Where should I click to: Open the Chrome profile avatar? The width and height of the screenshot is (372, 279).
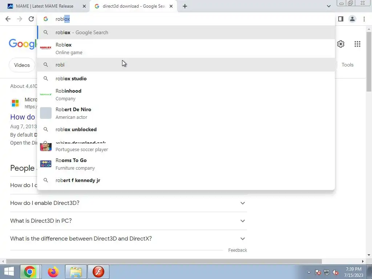pyautogui.click(x=352, y=19)
